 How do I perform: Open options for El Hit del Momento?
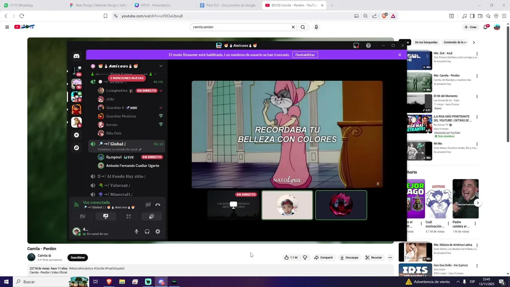477,96
